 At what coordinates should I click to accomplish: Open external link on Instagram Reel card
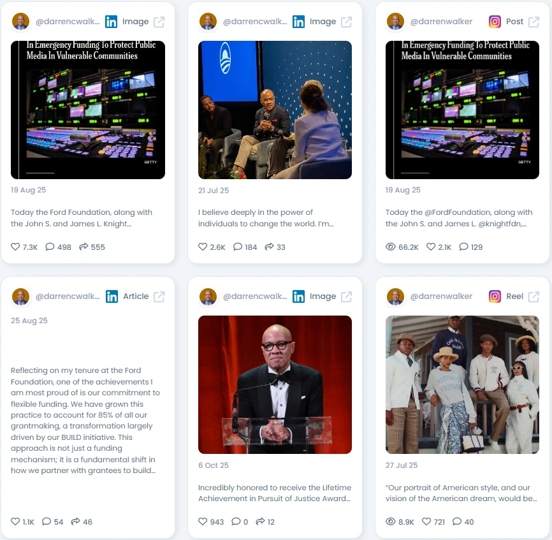pyautogui.click(x=534, y=296)
